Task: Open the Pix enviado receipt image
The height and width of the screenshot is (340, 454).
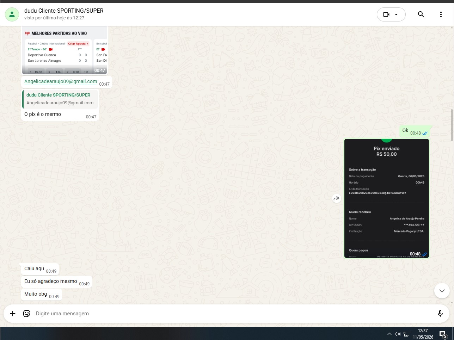Action: coord(387,198)
